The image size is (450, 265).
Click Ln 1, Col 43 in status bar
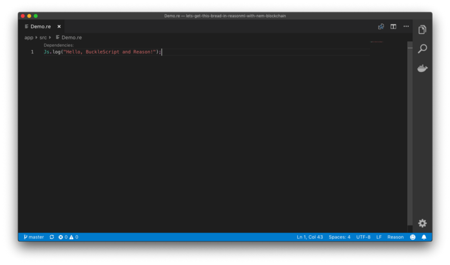[310, 237]
